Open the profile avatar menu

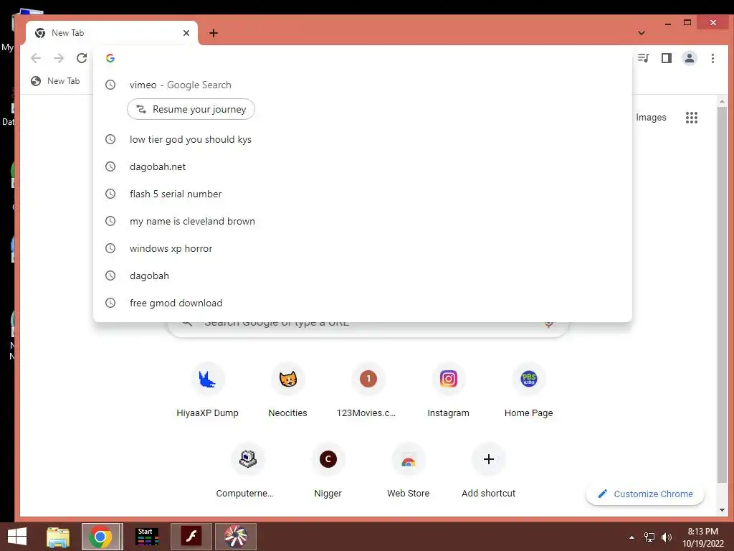coord(690,58)
